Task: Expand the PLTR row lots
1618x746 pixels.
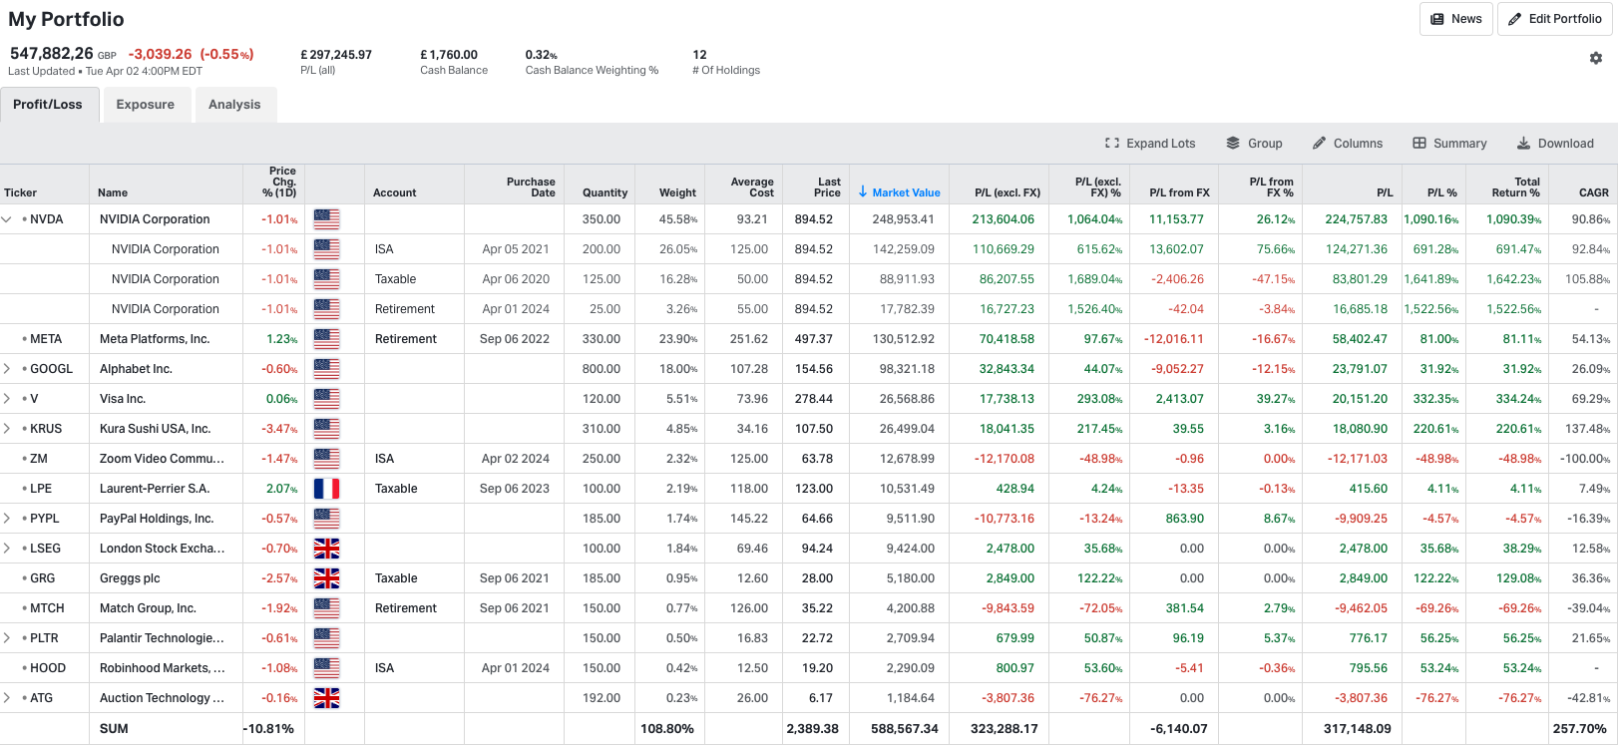Action: pos(7,638)
